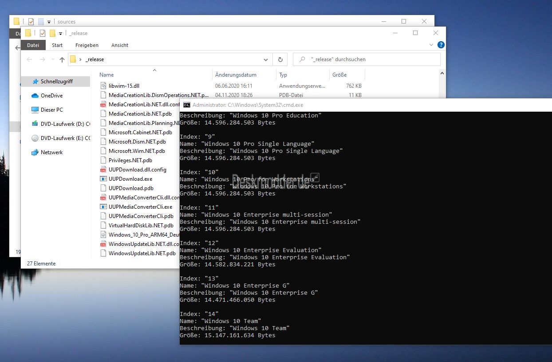Click the "_release" durchsuchen search field

pyautogui.click(x=367, y=59)
